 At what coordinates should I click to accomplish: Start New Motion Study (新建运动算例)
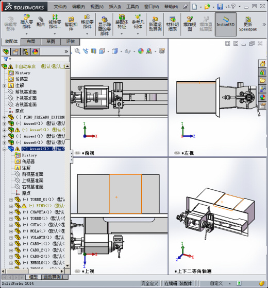click(x=155, y=24)
